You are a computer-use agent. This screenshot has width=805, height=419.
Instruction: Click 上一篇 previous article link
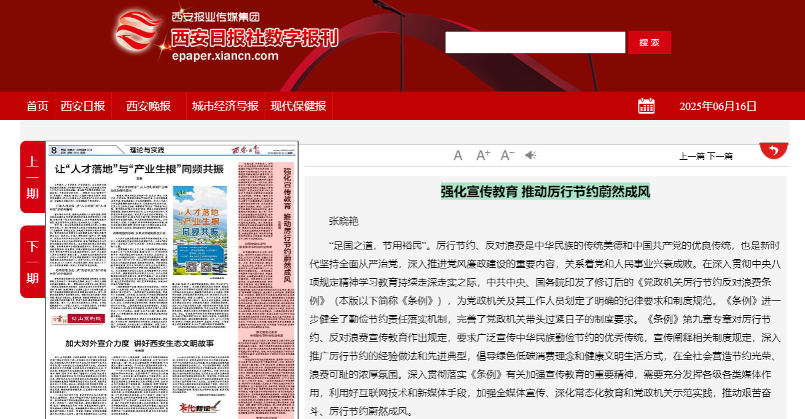[x=692, y=156]
